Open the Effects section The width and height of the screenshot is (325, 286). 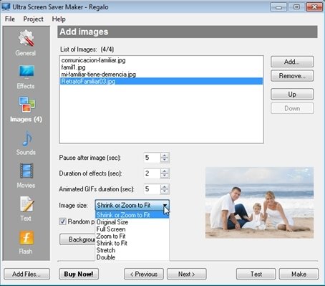click(26, 77)
